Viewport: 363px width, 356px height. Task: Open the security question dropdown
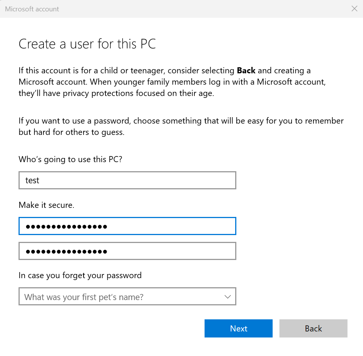coord(127,296)
